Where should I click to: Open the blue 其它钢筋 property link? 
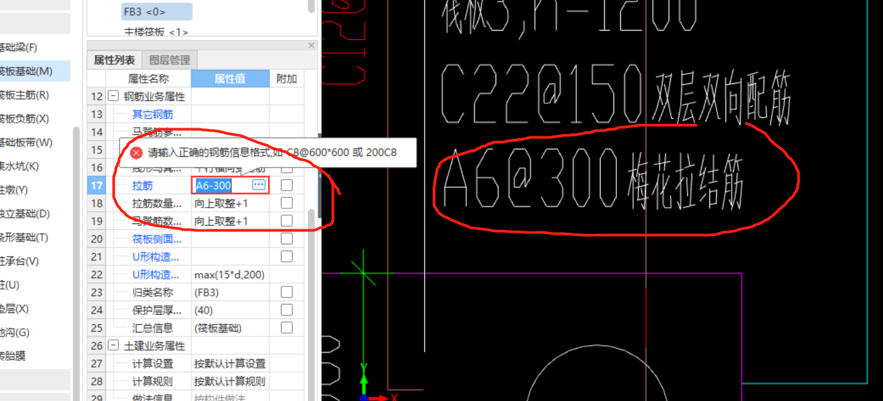152,115
